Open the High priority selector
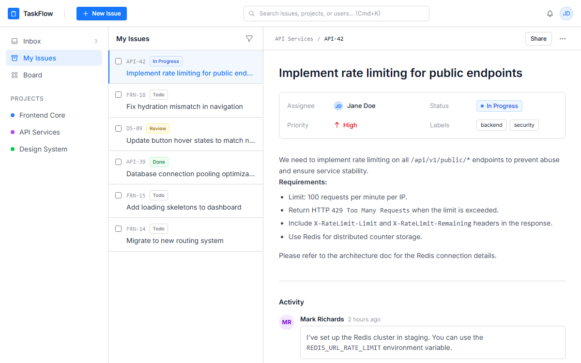Screen dimensions: 581x363 (346, 125)
